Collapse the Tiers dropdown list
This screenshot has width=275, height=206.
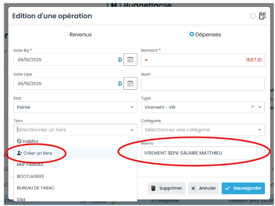(132, 130)
